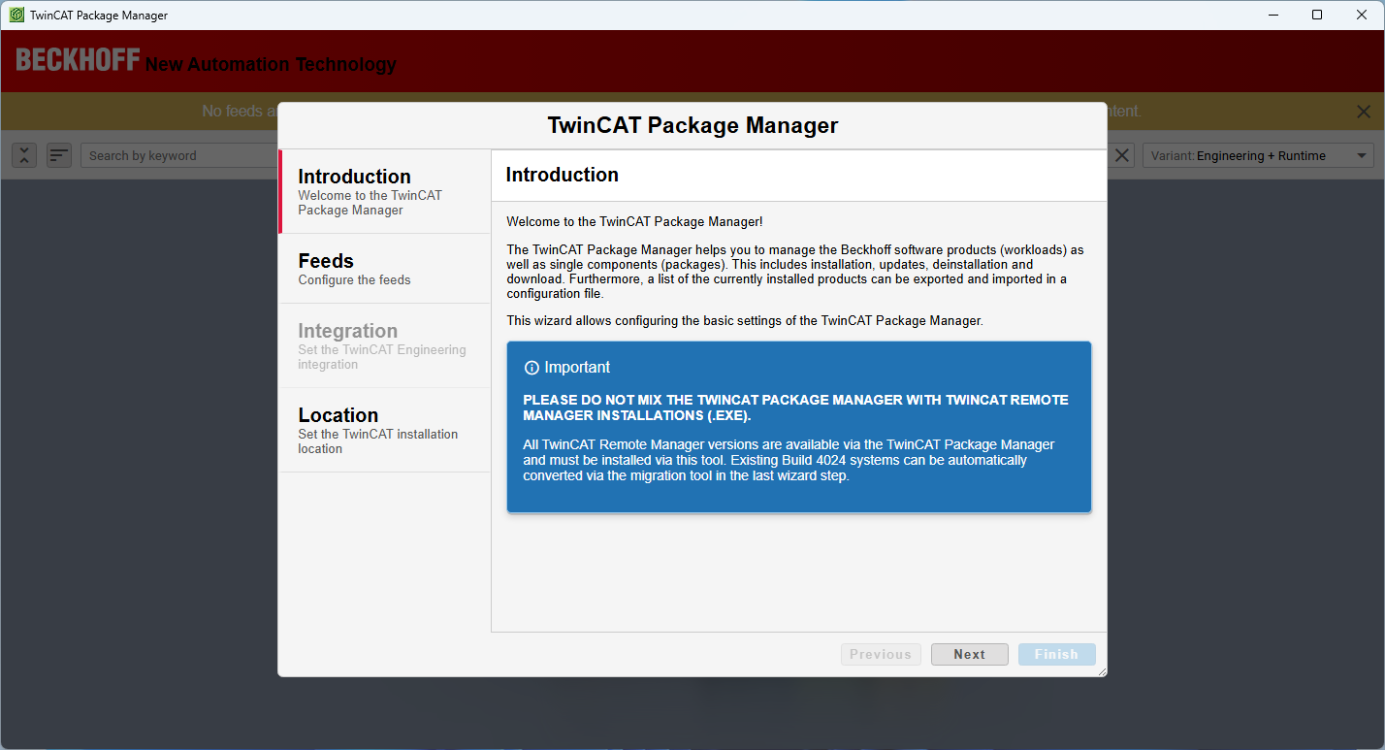The height and width of the screenshot is (750, 1385).
Task: Click 'New Automation Technology' header text
Action: coord(271,64)
